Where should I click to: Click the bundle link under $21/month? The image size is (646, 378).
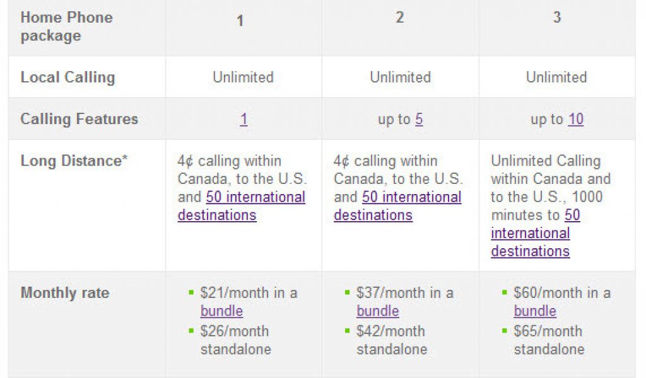click(221, 311)
